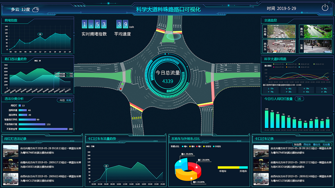Click the 闯红灯 bar showing 13

pos(20,105)
